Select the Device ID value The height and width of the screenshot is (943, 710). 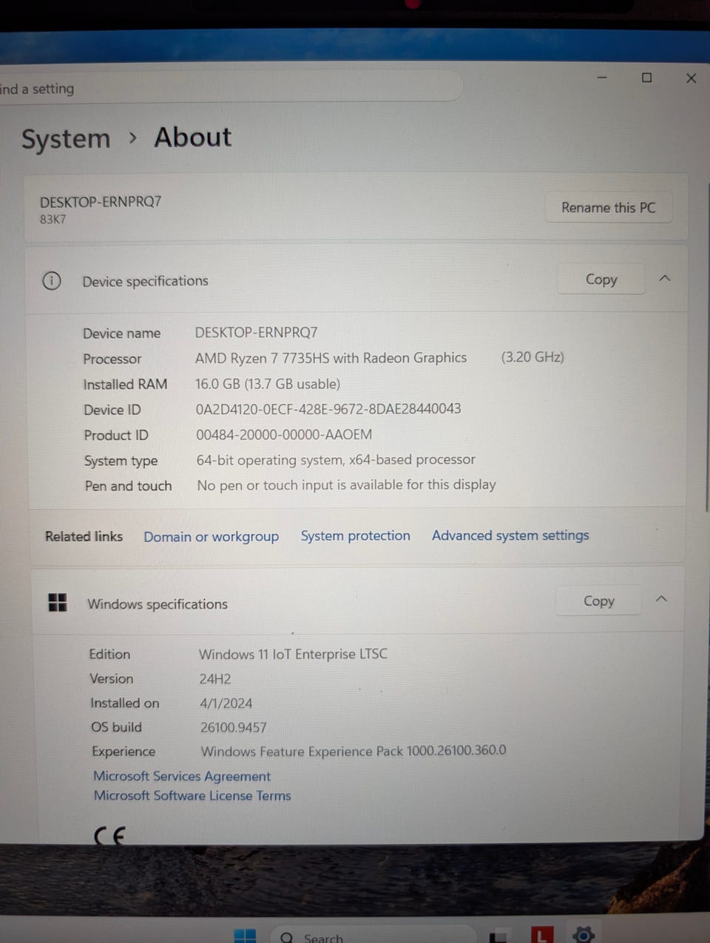click(x=328, y=409)
